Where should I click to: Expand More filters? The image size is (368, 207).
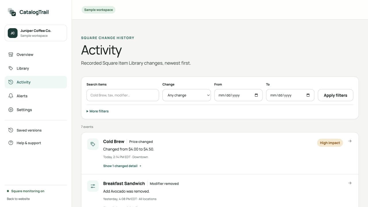(97, 111)
